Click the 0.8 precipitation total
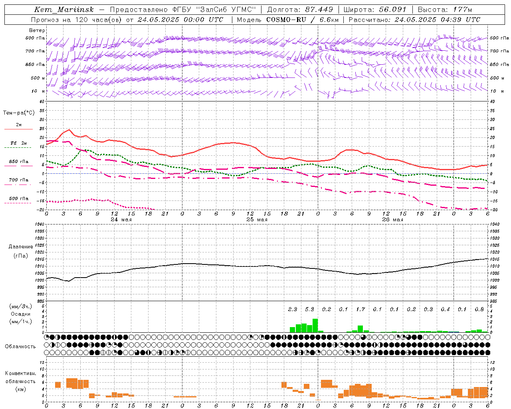This screenshot has height=409, width=511. [x=479, y=309]
